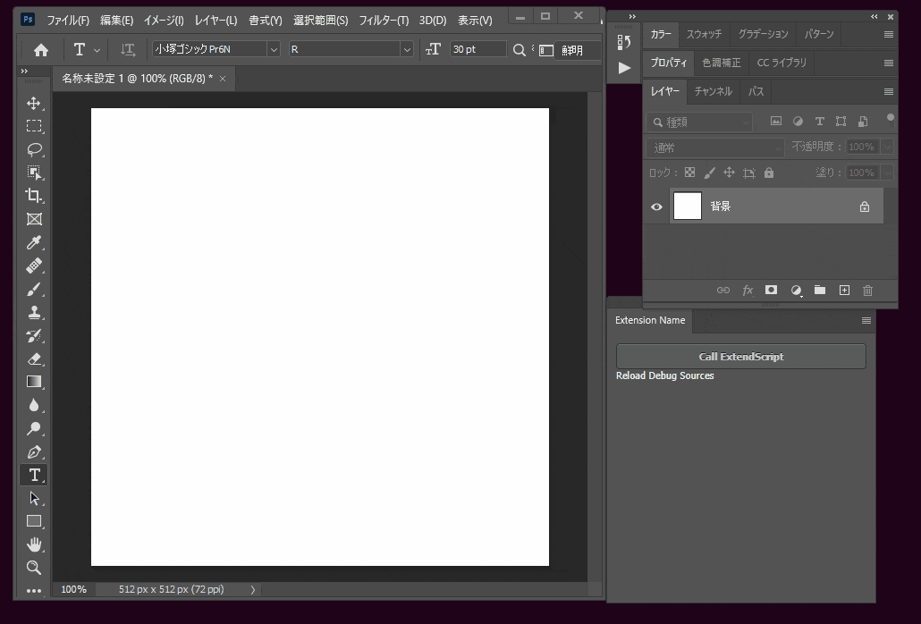Select the Rectangle shape tool
The height and width of the screenshot is (624, 921).
pyautogui.click(x=34, y=521)
